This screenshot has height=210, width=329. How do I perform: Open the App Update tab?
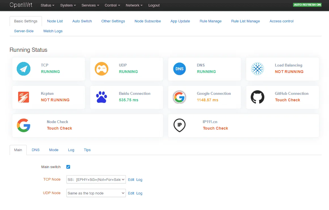tap(180, 21)
